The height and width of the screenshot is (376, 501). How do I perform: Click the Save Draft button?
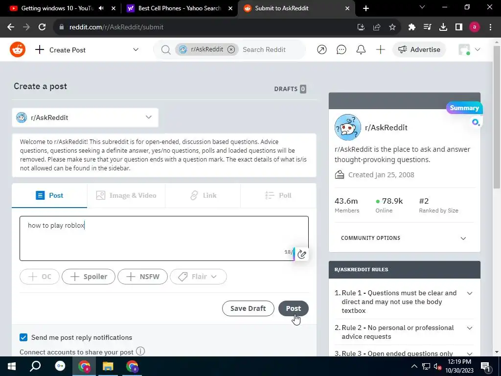248,308
